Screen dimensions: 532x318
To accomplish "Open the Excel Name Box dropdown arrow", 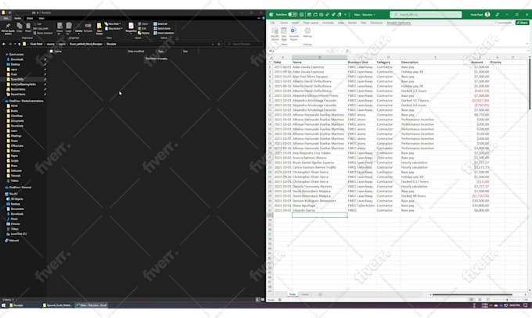I will tap(328, 51).
